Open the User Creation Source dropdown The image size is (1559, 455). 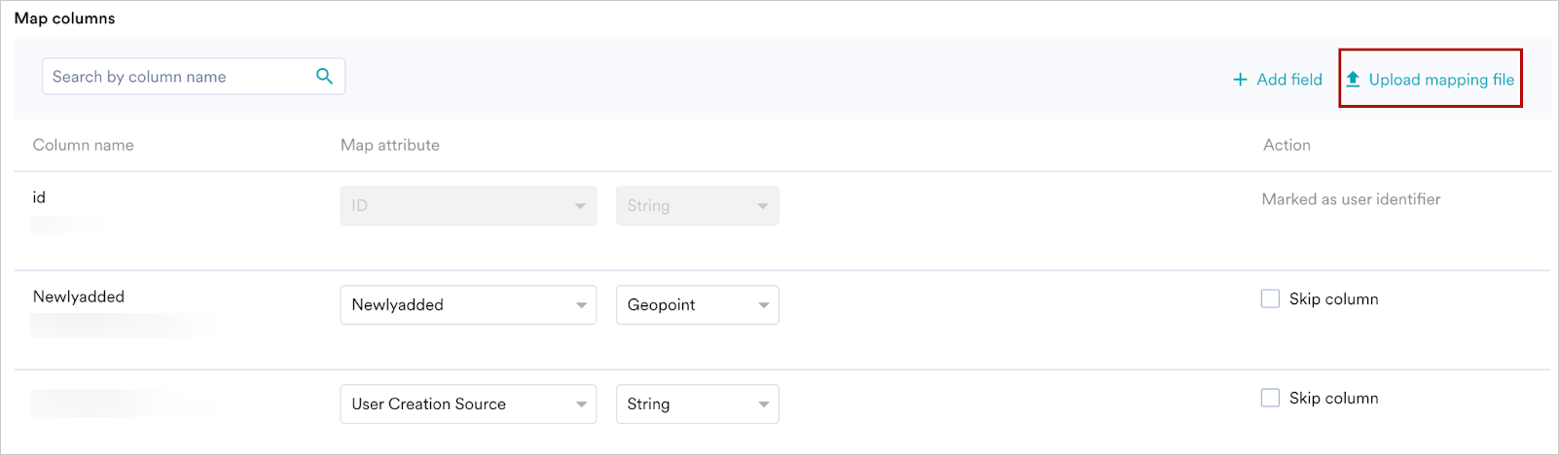point(468,403)
